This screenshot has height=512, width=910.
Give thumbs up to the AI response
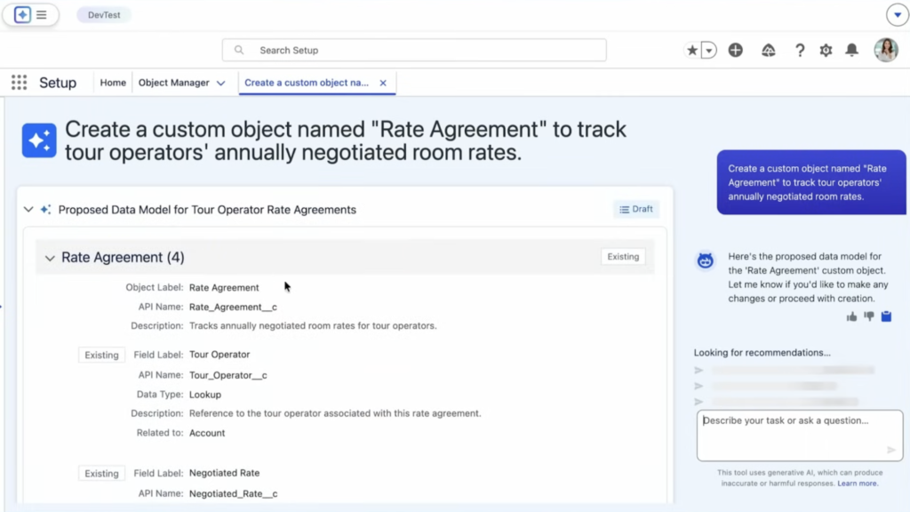click(x=851, y=316)
